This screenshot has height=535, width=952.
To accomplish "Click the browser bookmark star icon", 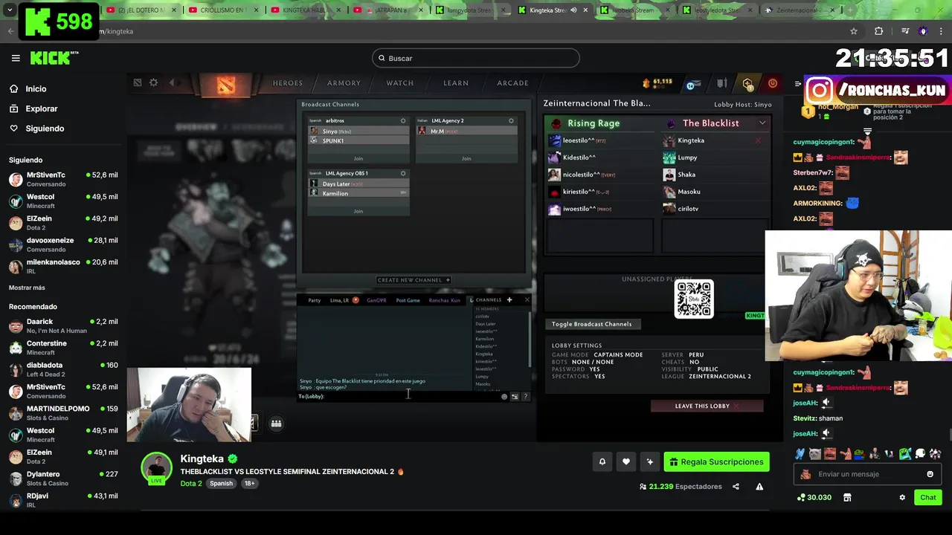I will coord(854,31).
